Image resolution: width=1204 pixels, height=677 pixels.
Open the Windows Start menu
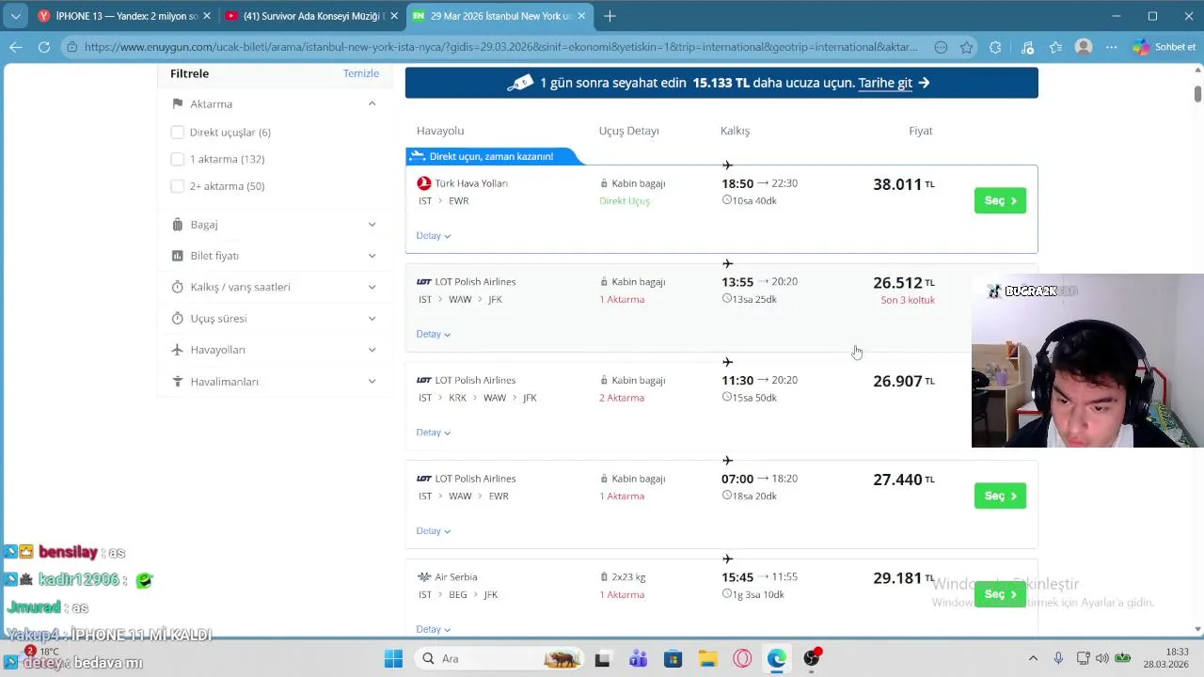tap(393, 659)
